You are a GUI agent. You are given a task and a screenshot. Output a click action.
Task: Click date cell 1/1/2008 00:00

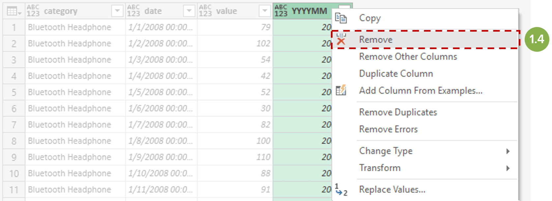pos(161,27)
